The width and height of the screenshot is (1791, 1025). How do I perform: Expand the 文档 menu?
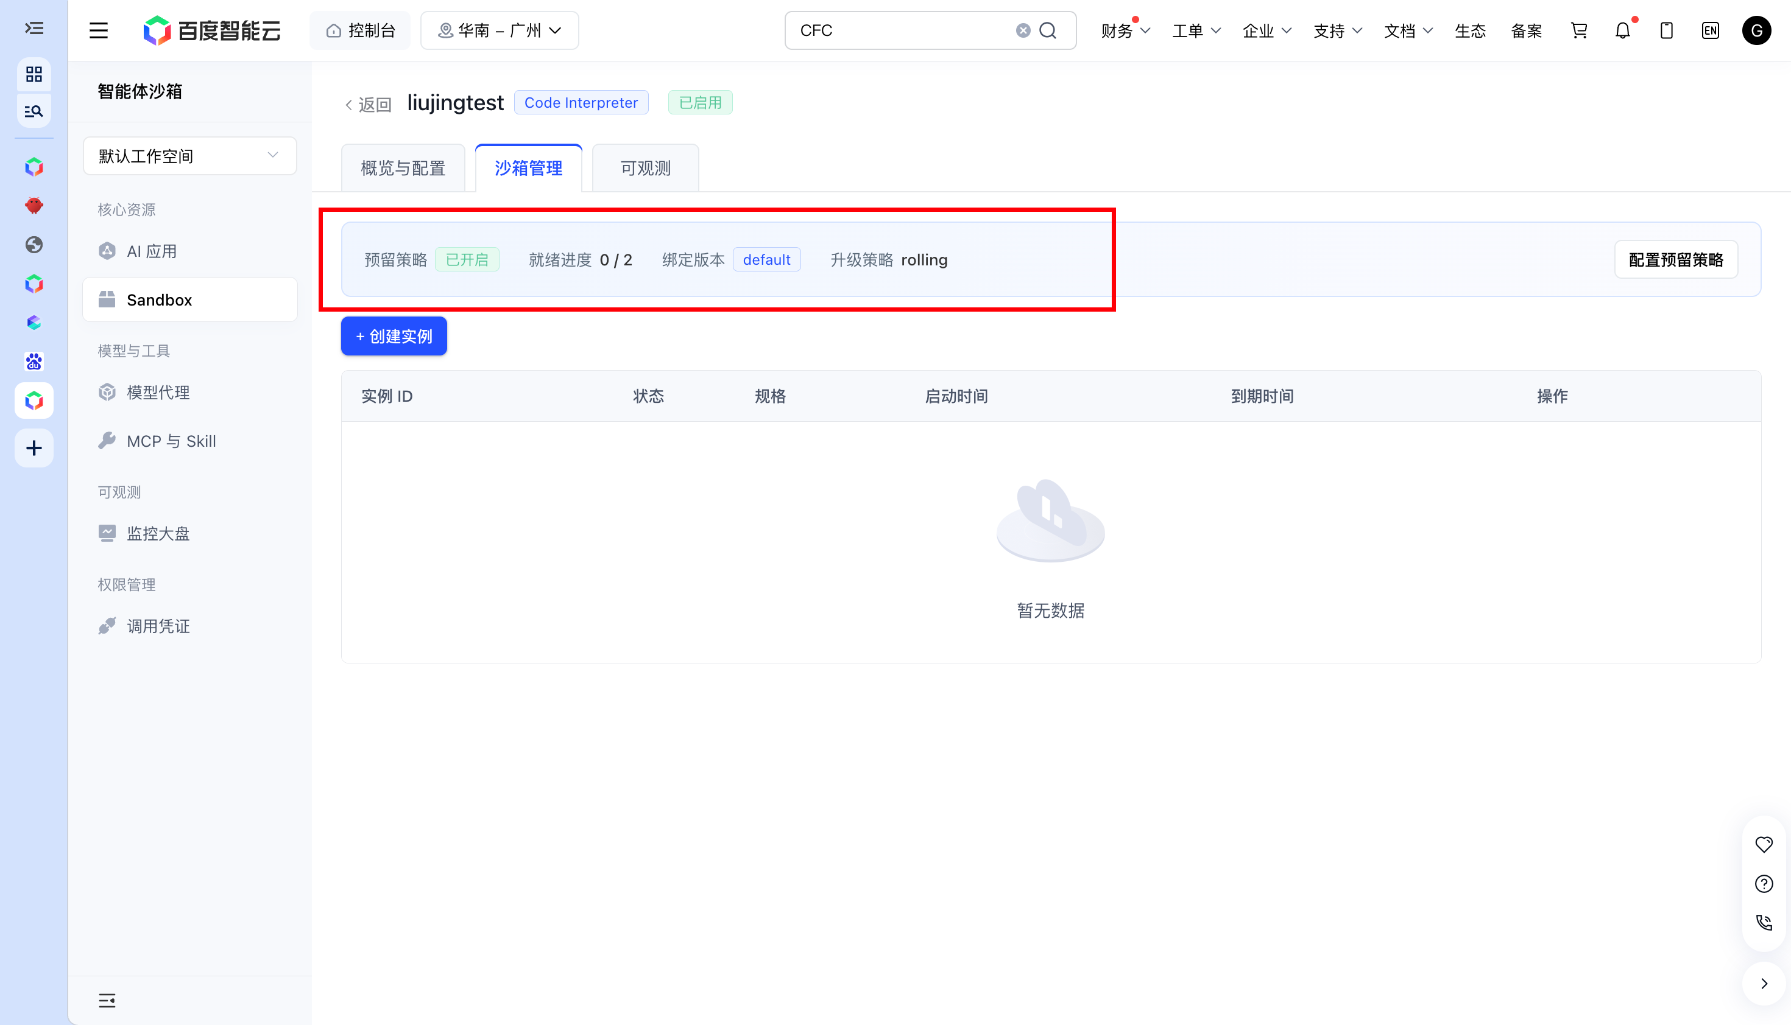[x=1408, y=30]
